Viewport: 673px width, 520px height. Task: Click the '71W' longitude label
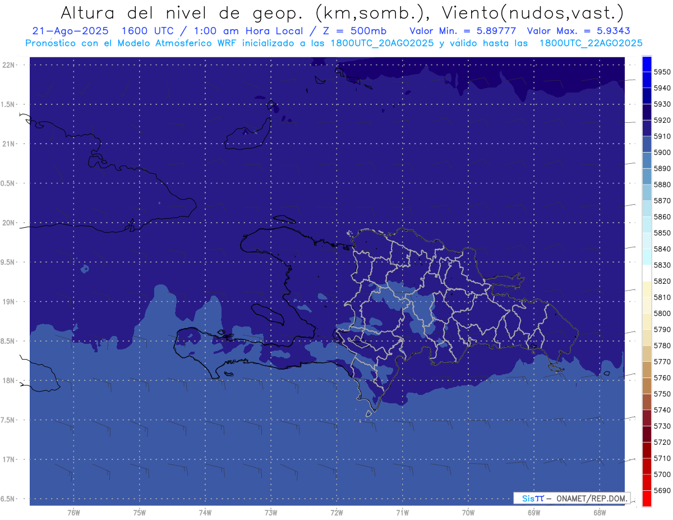pyautogui.click(x=402, y=513)
